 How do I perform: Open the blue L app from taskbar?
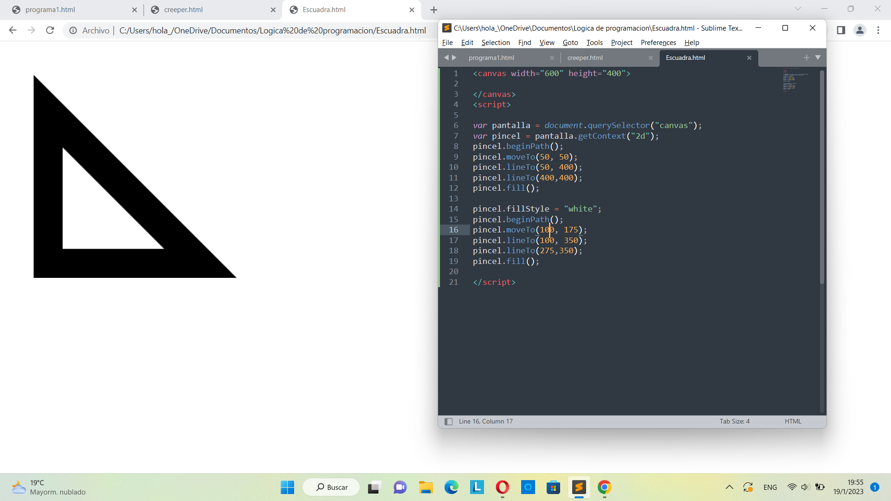point(477,487)
